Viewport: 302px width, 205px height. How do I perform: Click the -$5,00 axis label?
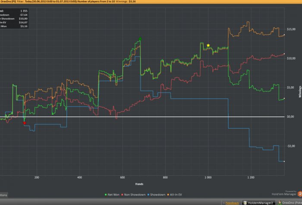tap(291, 146)
